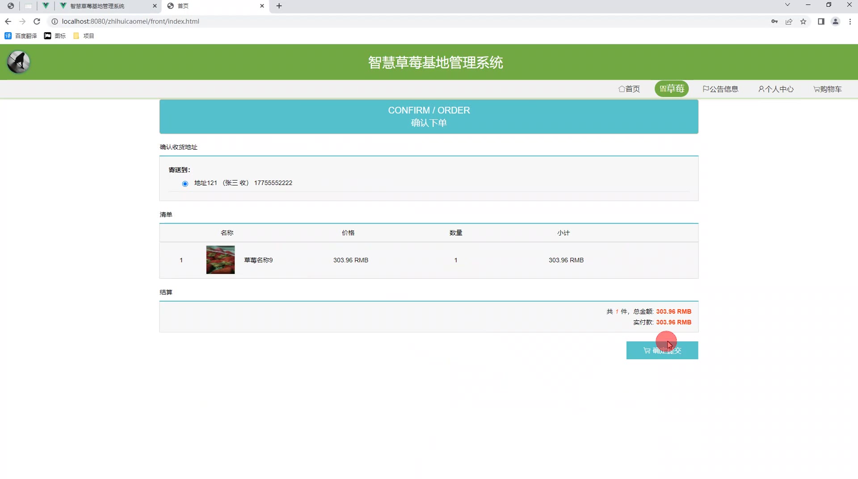858x479 pixels.
Task: Click the recipient text 地址121 (张三 收)
Action: [221, 183]
